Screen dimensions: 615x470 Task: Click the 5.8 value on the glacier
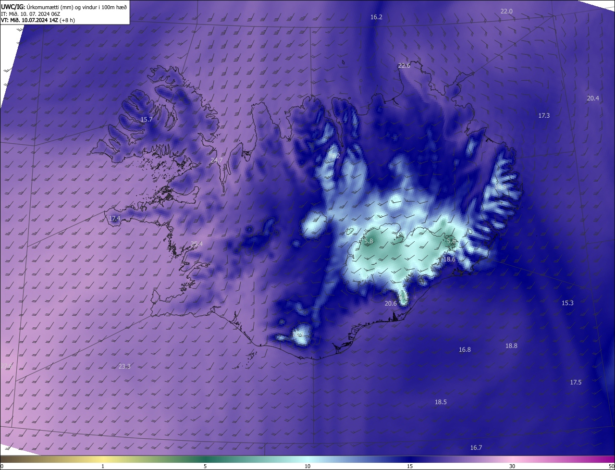click(369, 241)
